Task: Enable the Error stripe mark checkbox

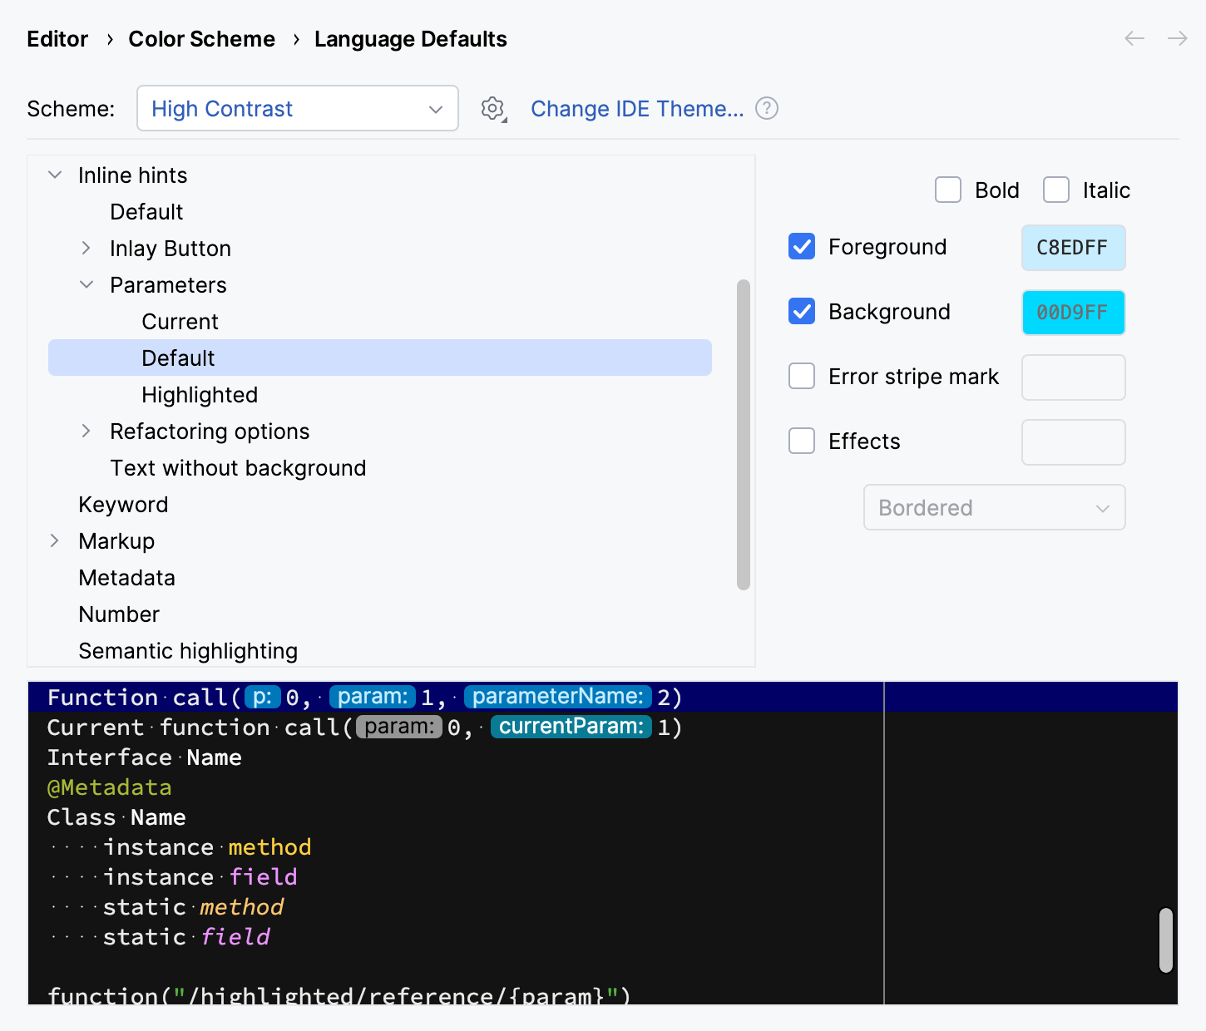Action: point(802,376)
